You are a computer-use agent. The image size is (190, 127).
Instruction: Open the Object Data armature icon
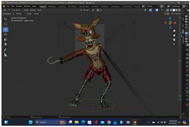pos(187,92)
